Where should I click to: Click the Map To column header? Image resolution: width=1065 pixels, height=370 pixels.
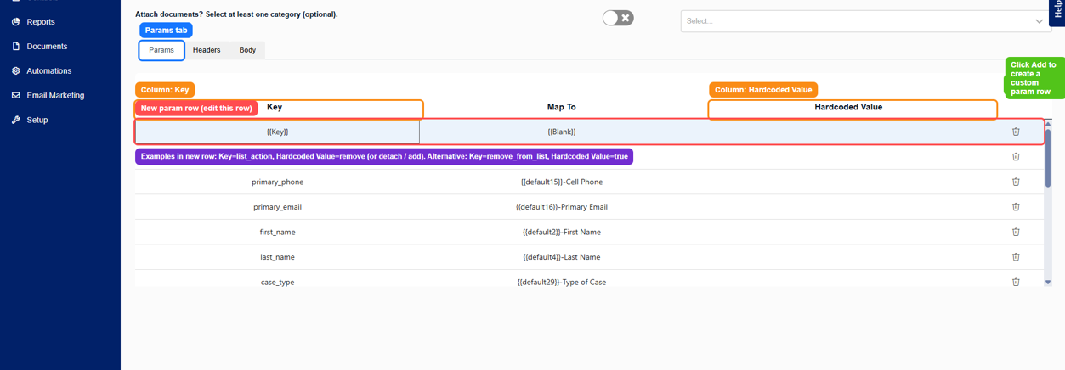tap(561, 108)
